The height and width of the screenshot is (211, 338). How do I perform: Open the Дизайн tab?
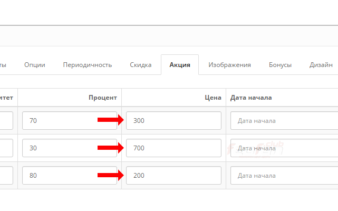click(321, 65)
